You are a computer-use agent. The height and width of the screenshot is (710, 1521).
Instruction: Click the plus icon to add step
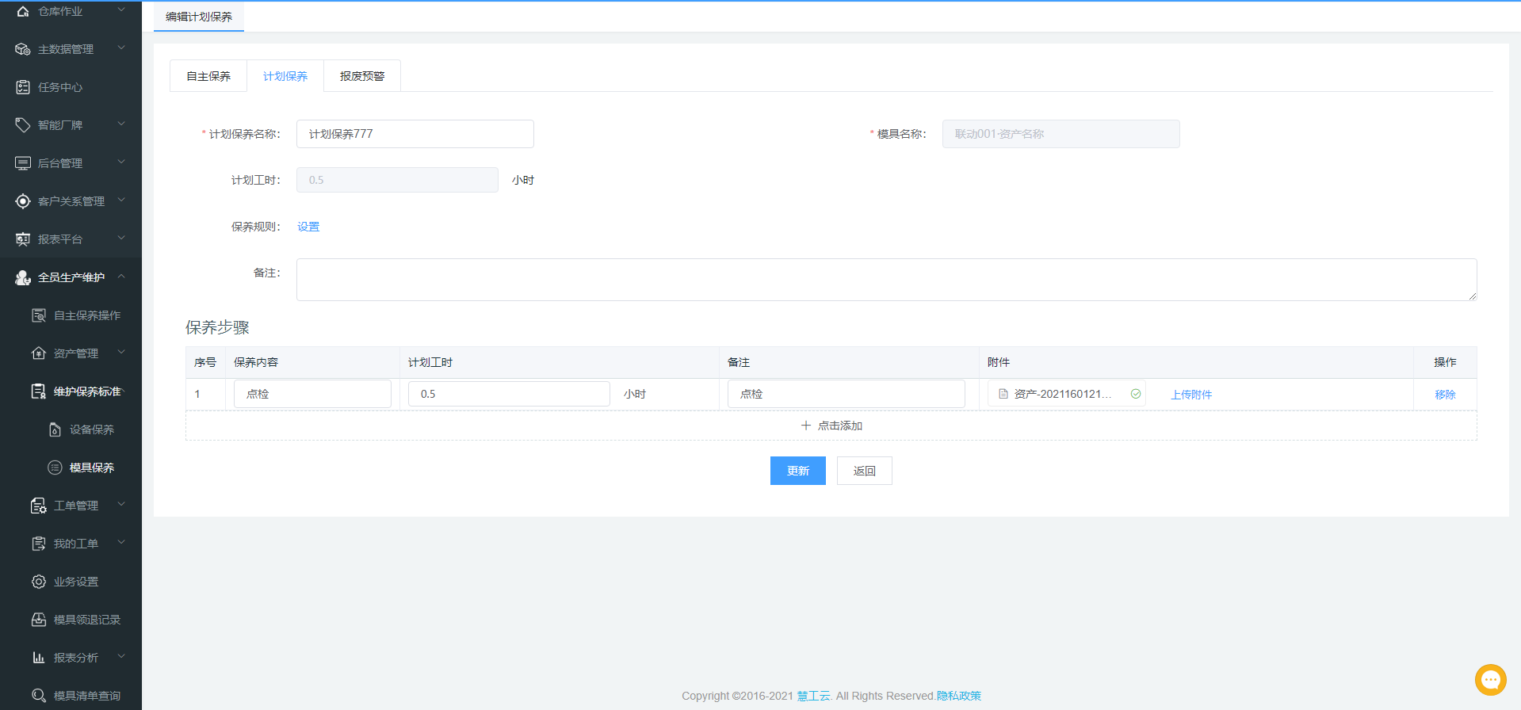(806, 426)
